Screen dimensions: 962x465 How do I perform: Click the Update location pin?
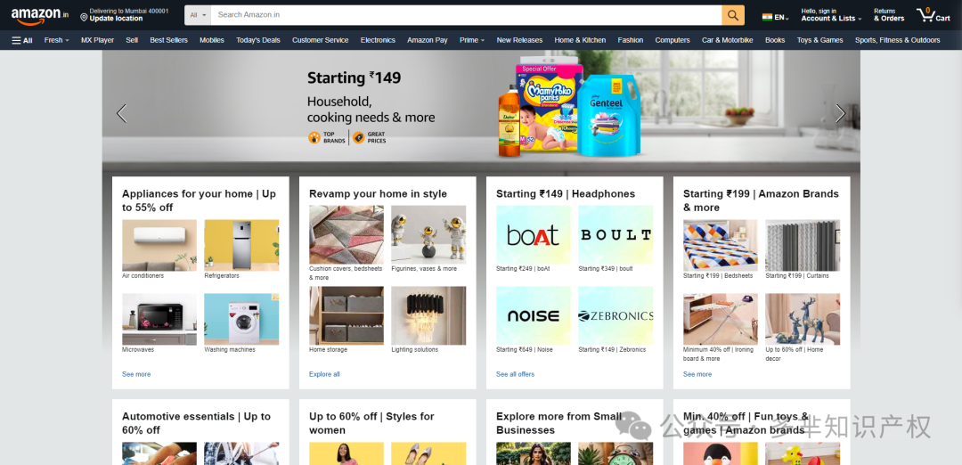tap(84, 18)
